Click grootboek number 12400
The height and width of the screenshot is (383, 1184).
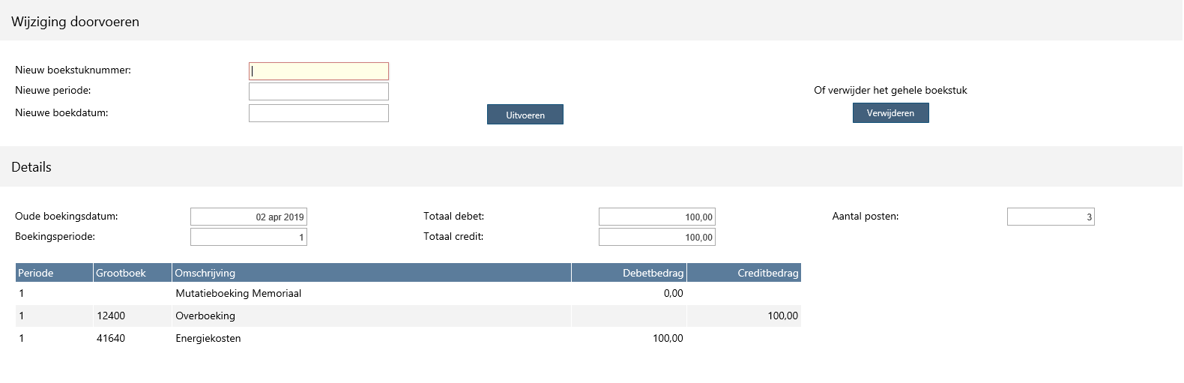click(111, 316)
